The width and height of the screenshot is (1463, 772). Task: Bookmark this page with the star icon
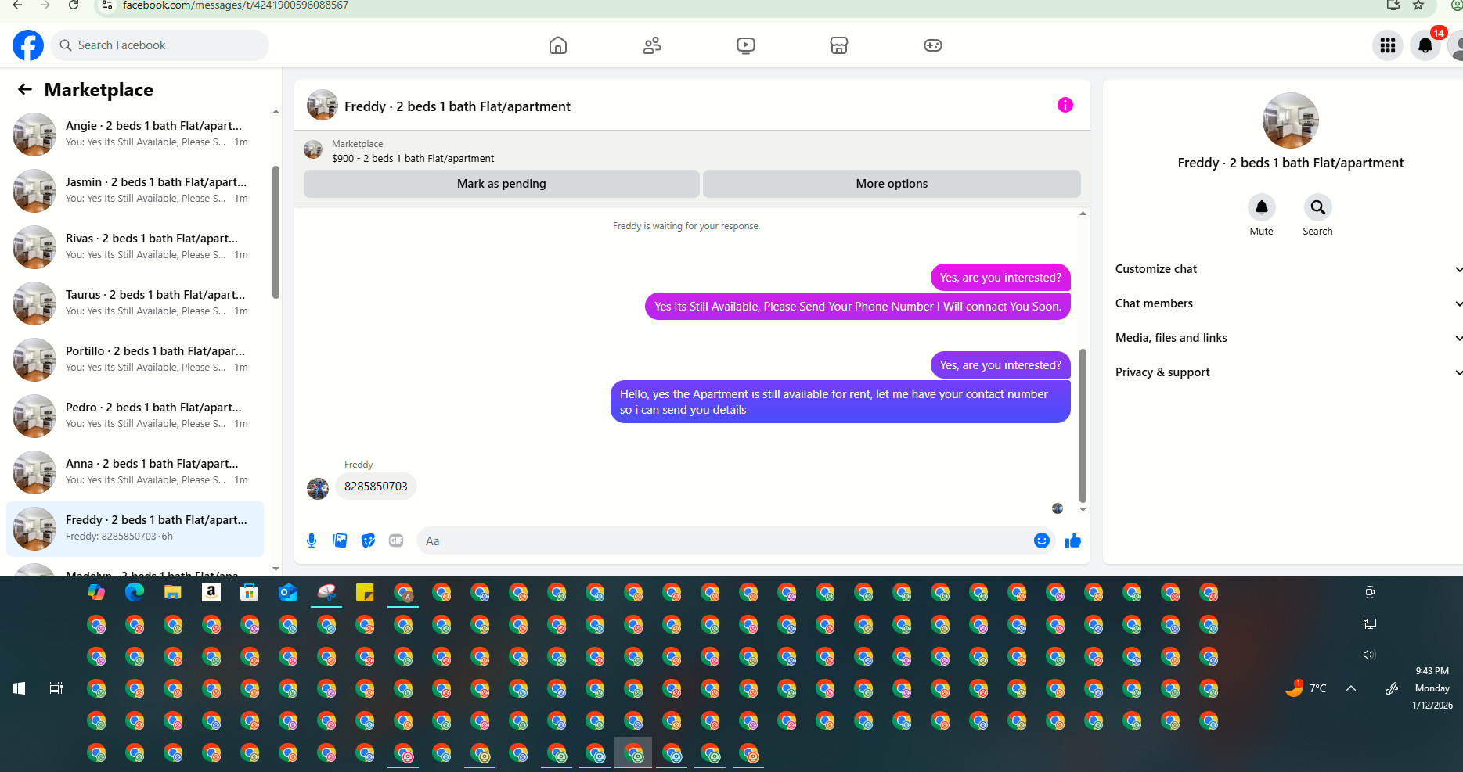(x=1418, y=5)
